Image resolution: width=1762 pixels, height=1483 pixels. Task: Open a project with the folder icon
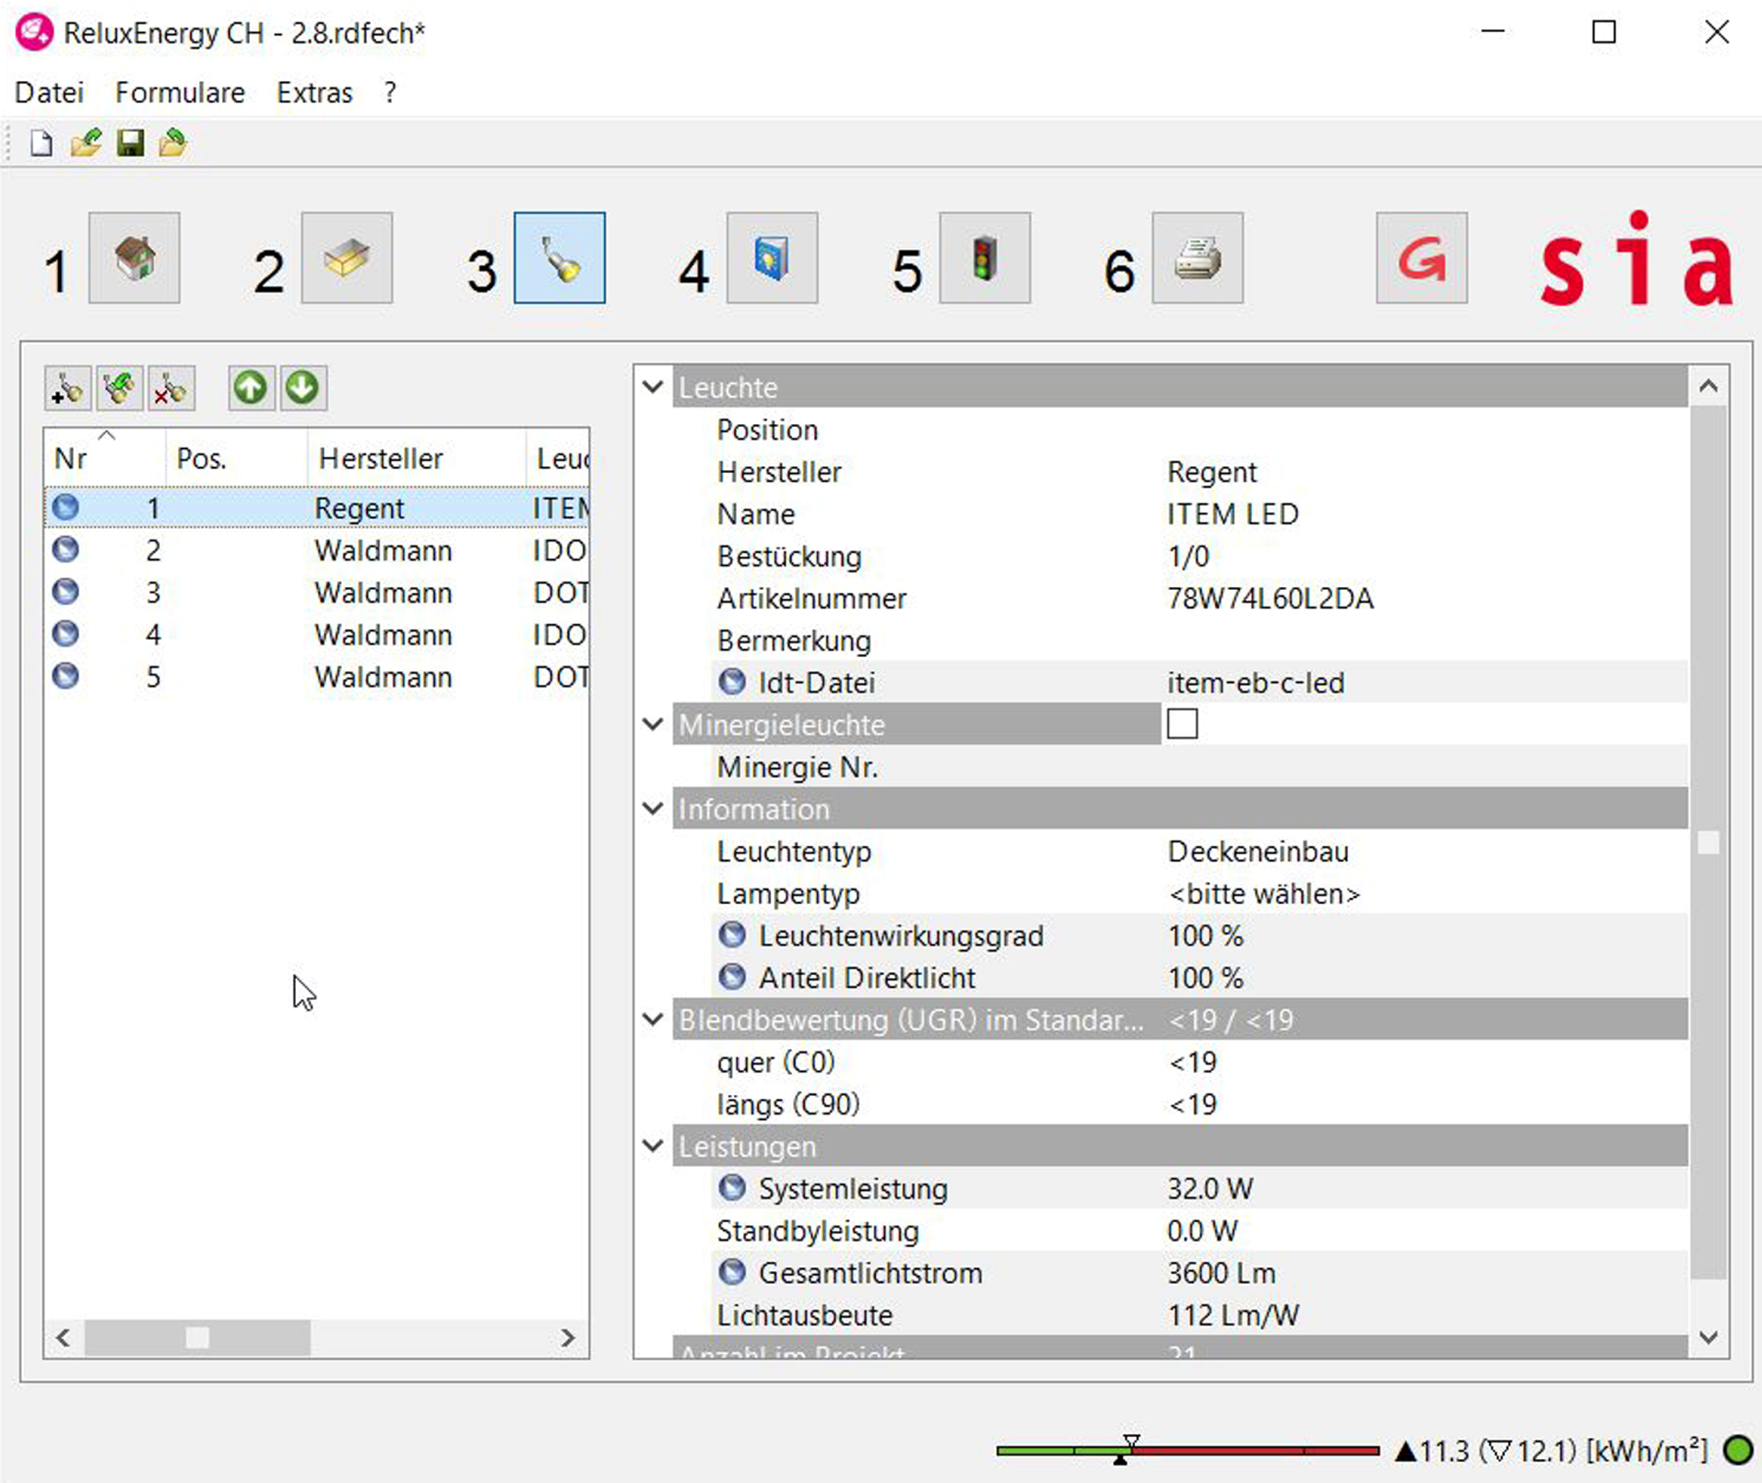click(86, 144)
